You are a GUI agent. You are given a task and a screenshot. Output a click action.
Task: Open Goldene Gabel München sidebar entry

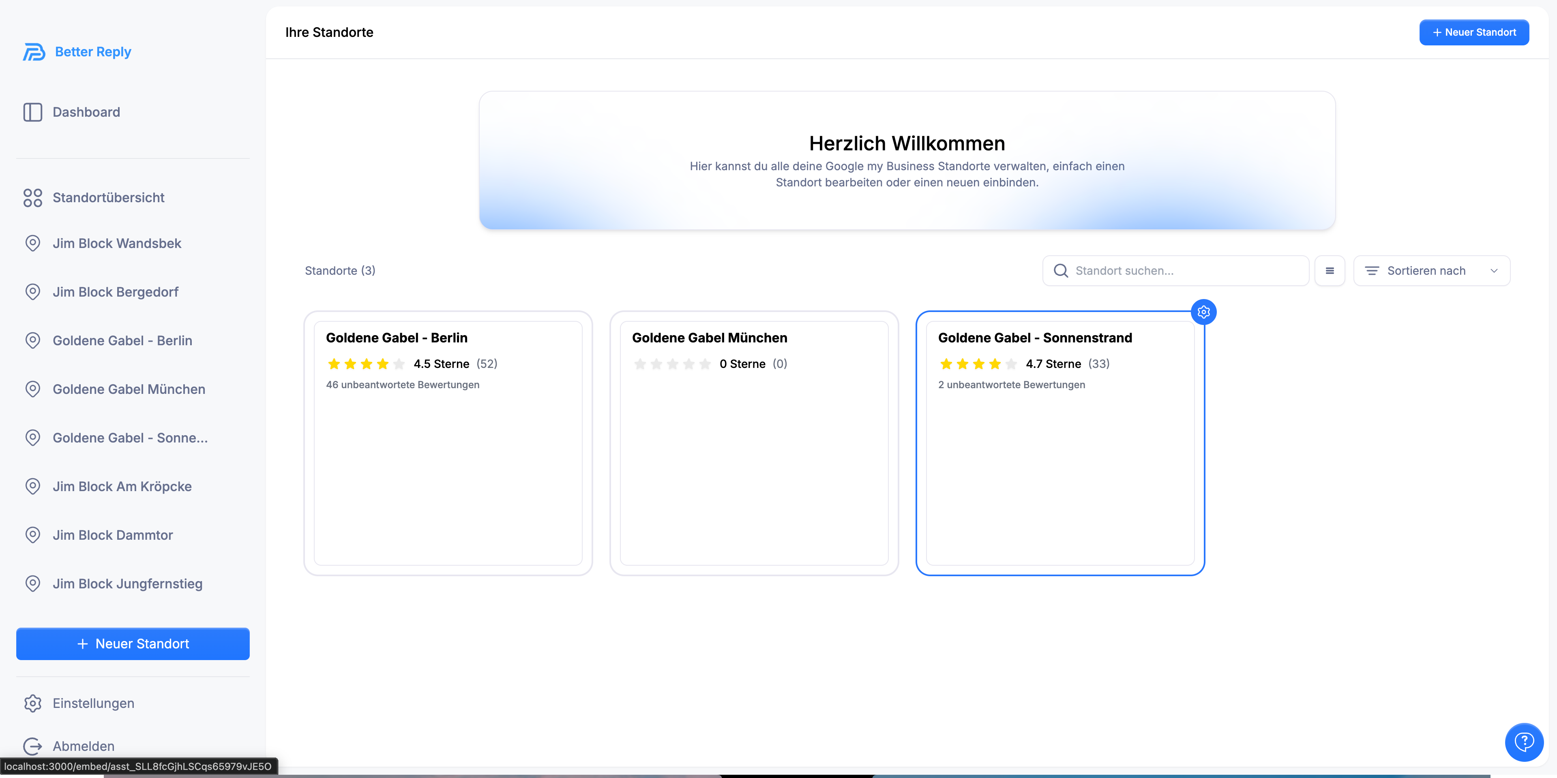pos(129,389)
